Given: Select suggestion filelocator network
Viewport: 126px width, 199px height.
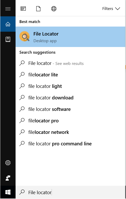Looking at the screenshot, I should (70, 132).
